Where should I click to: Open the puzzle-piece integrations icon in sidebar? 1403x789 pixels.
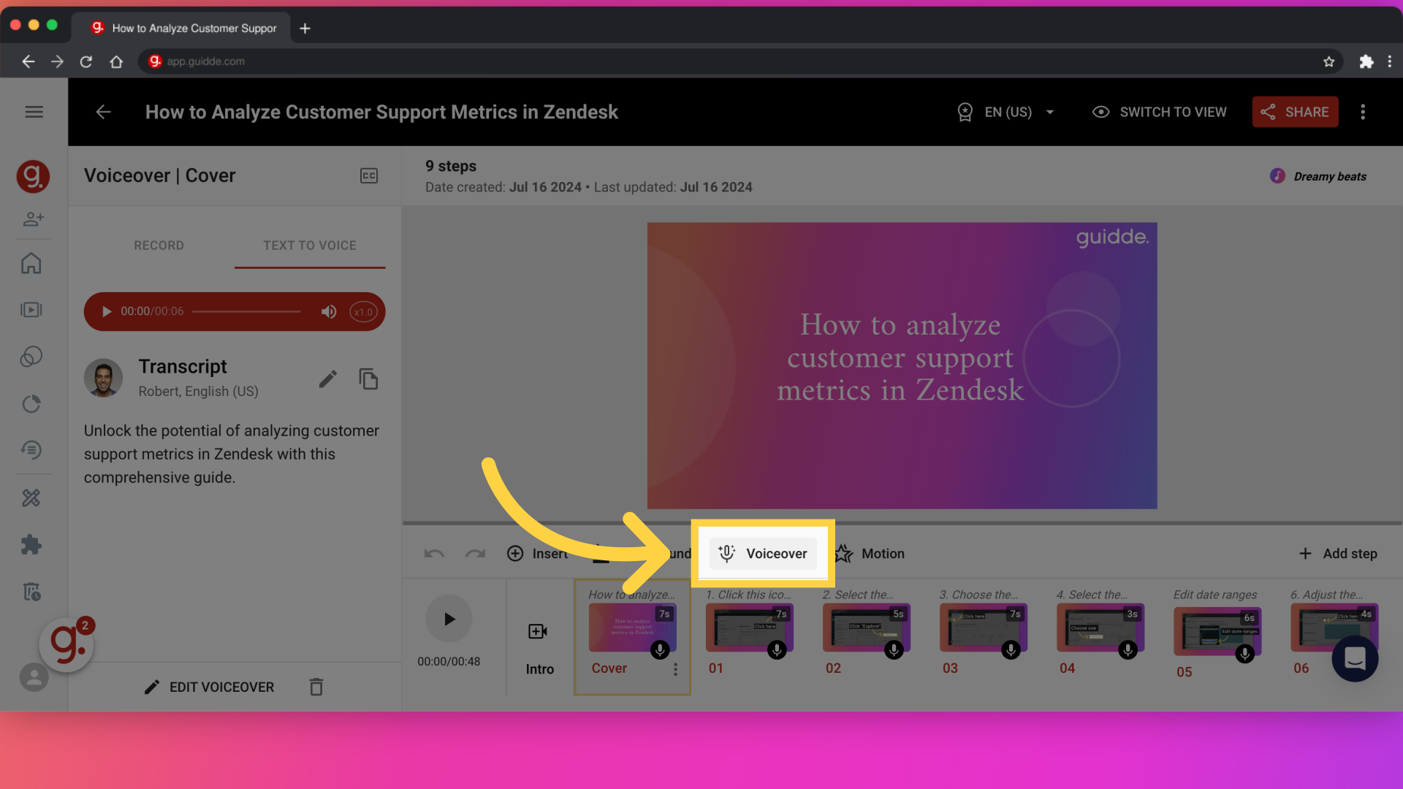tap(31, 544)
